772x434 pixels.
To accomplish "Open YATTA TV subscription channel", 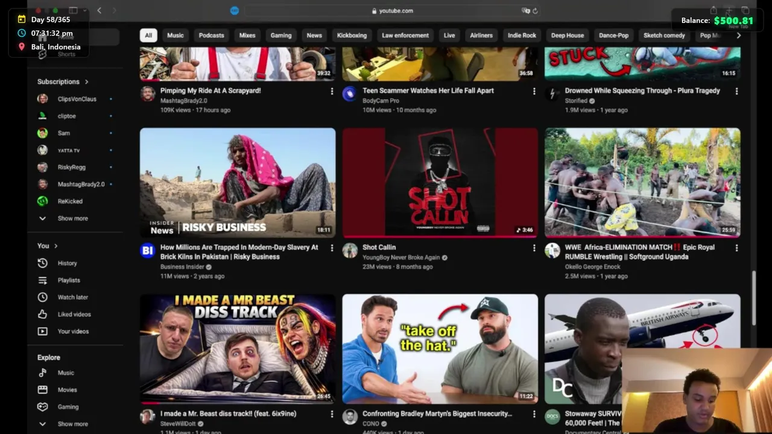I will click(68, 150).
